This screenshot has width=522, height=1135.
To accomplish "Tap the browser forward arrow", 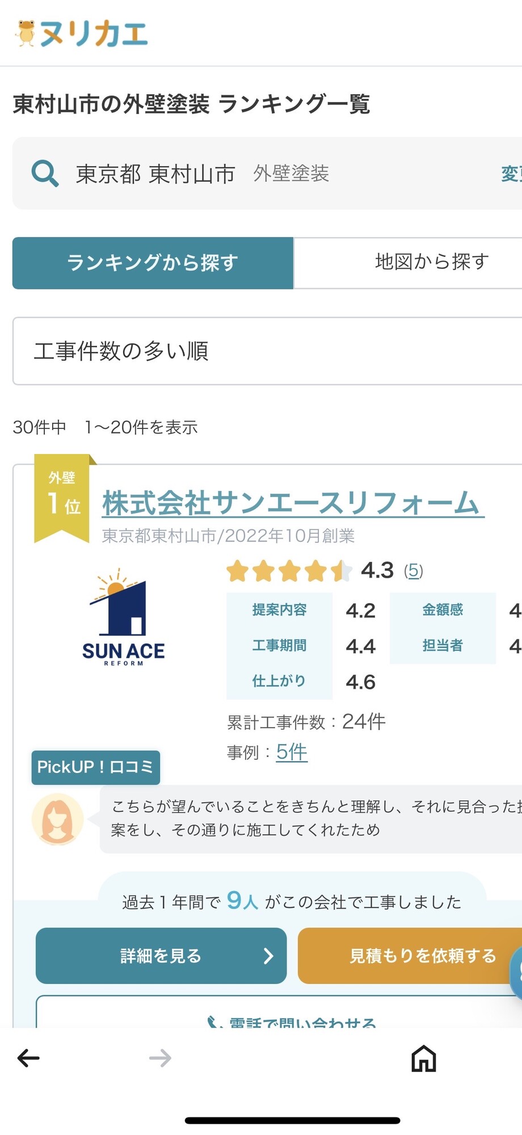I will (160, 1058).
